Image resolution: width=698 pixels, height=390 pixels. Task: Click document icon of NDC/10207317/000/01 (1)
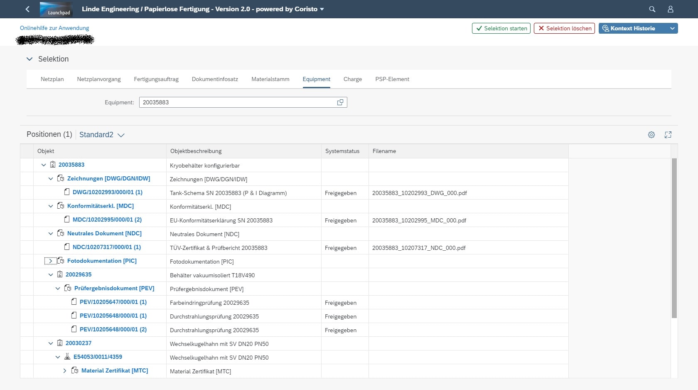coord(67,247)
